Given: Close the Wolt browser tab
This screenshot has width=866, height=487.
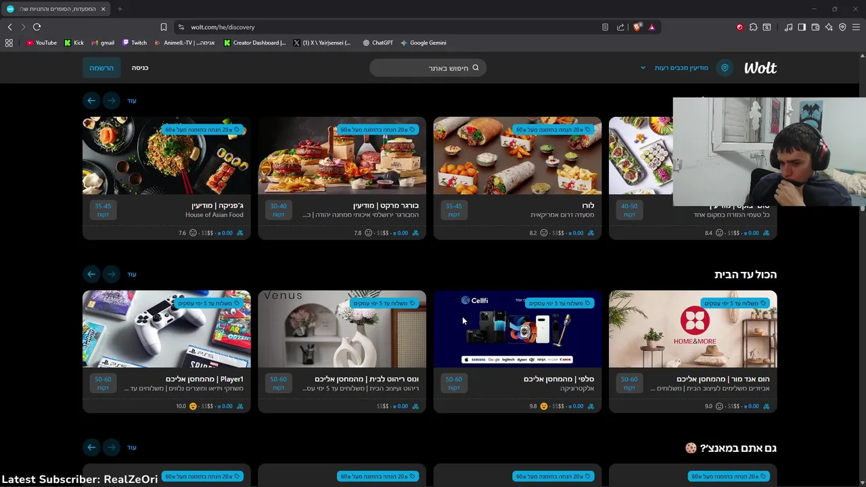Looking at the screenshot, I should [x=103, y=9].
